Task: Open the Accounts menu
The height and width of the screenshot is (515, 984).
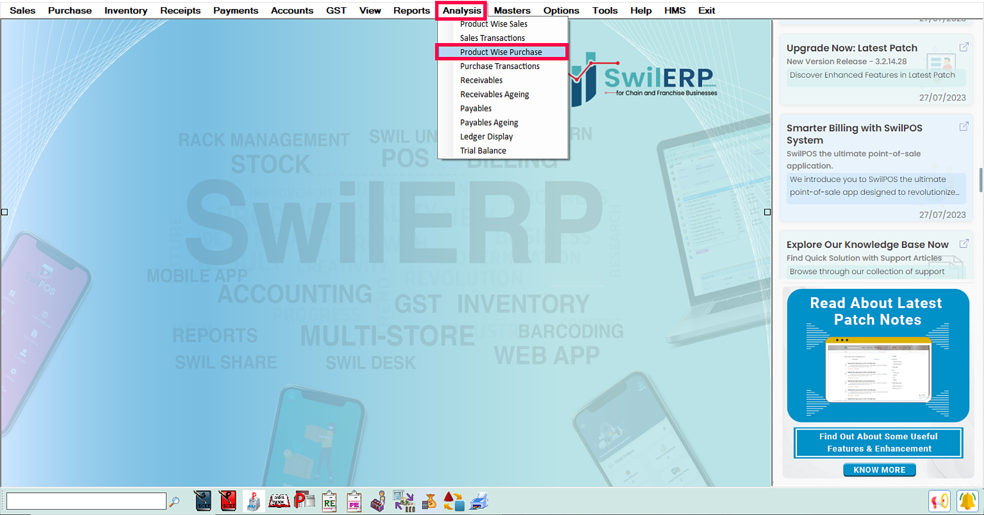Action: pos(292,10)
